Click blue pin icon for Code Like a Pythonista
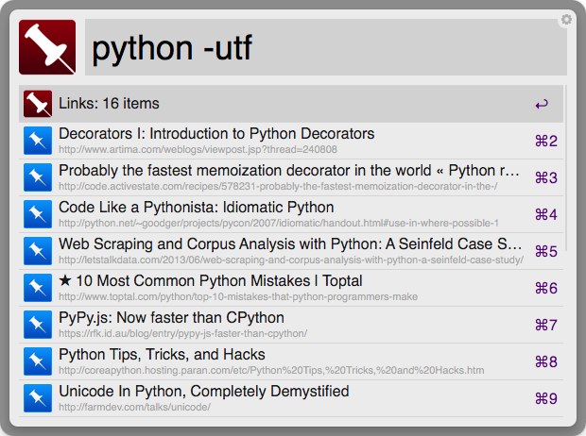 pyautogui.click(x=37, y=214)
